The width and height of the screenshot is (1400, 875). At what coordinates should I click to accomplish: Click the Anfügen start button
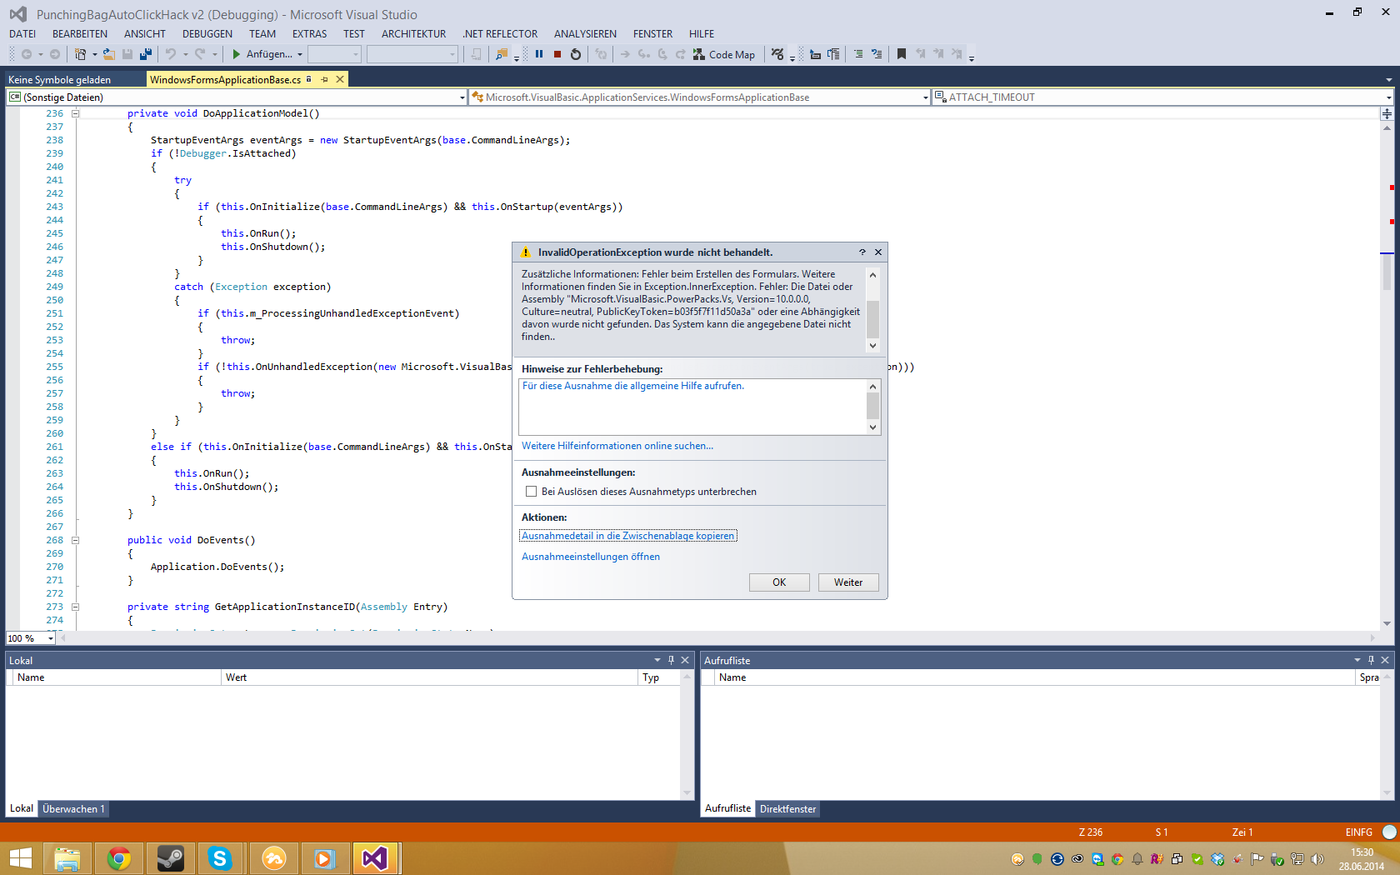(x=261, y=54)
